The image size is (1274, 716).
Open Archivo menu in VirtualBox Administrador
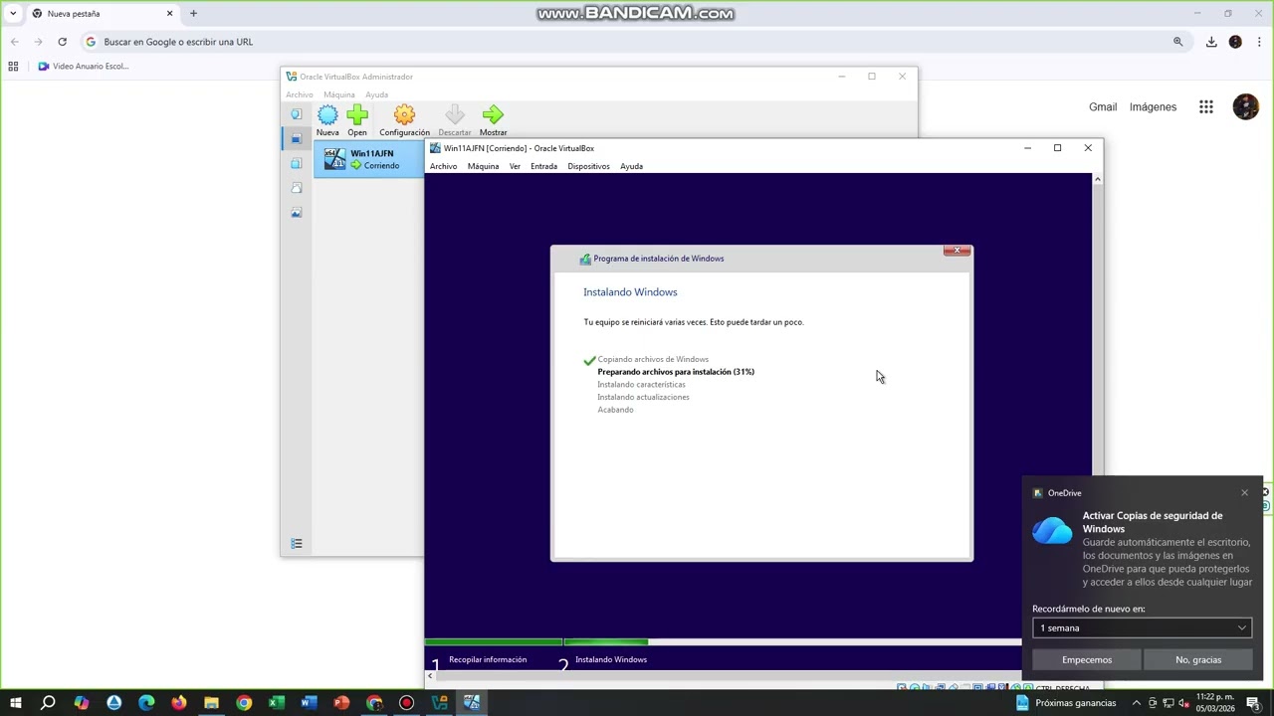(x=300, y=94)
